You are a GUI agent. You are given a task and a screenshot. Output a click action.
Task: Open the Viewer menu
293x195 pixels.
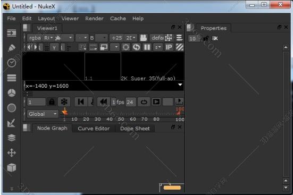[x=70, y=19]
